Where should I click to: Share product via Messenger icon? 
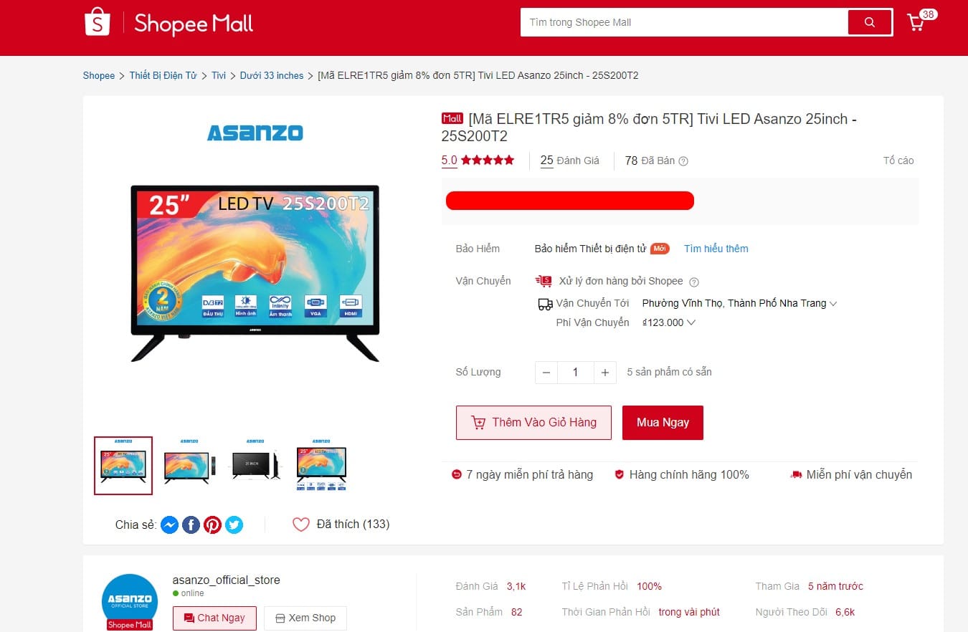click(169, 525)
